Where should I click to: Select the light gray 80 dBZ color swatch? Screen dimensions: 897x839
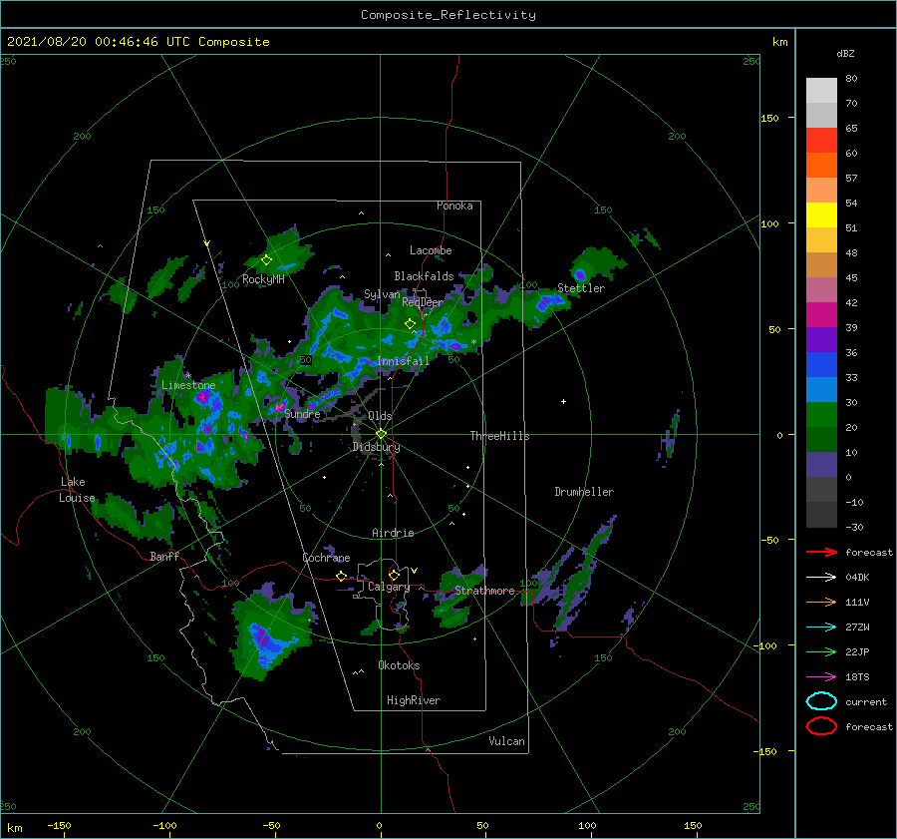[x=821, y=91]
